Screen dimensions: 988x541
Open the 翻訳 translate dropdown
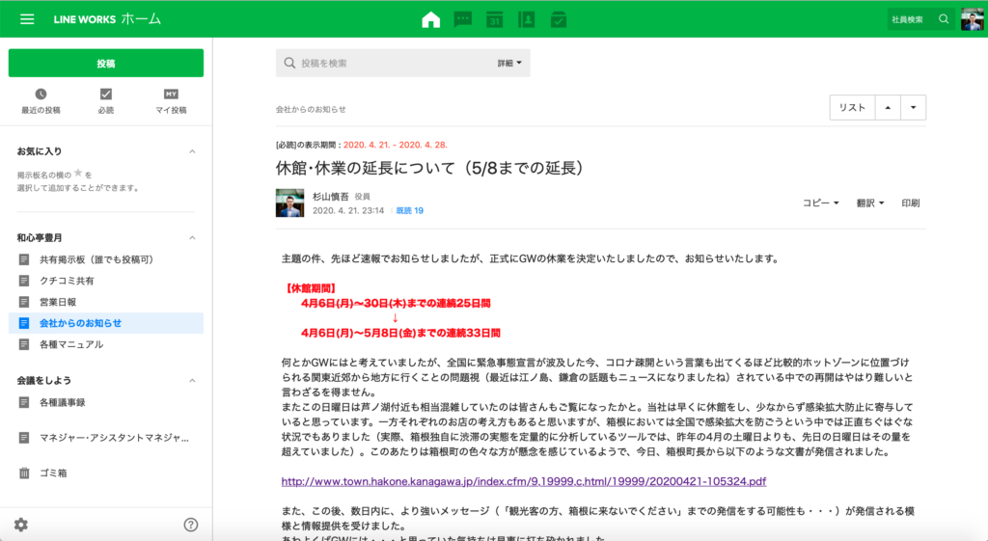click(869, 203)
